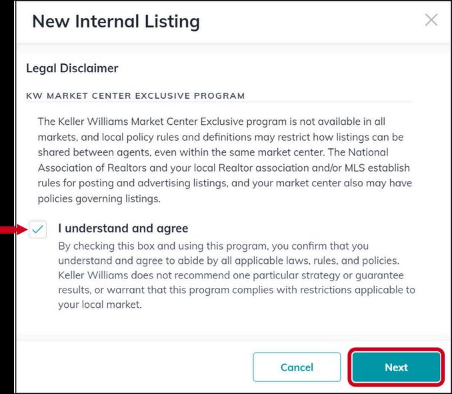The image size is (452, 394).
Task: Click the line "your local market."
Action: (x=100, y=305)
